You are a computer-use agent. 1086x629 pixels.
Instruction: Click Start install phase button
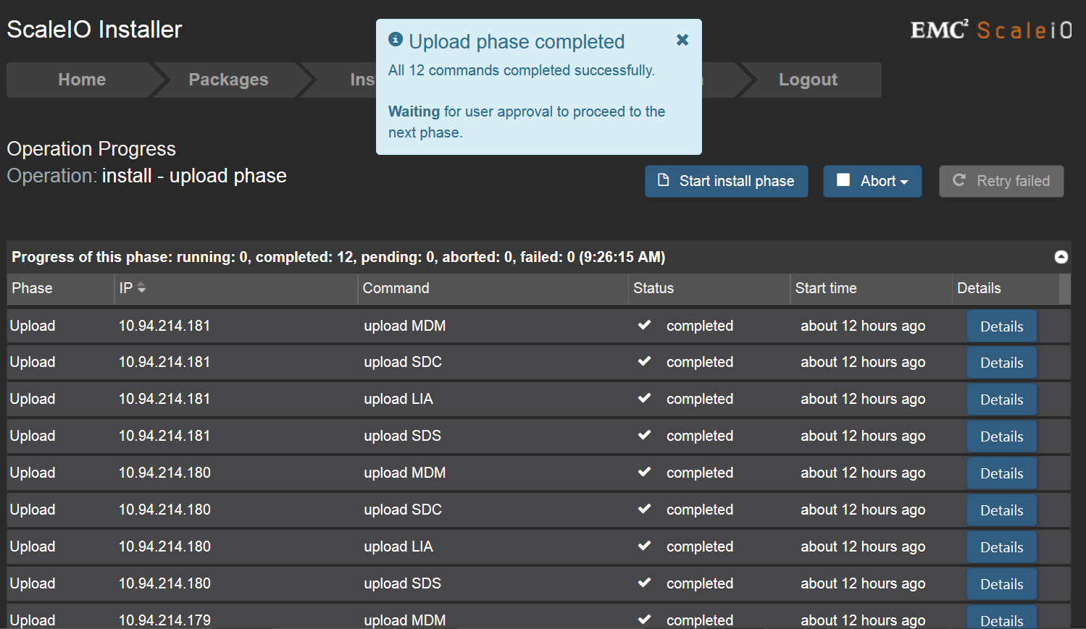coord(726,181)
